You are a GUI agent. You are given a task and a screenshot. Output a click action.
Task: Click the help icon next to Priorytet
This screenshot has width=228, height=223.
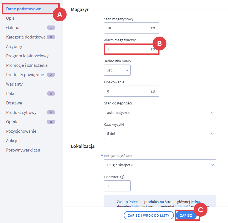(x=122, y=177)
